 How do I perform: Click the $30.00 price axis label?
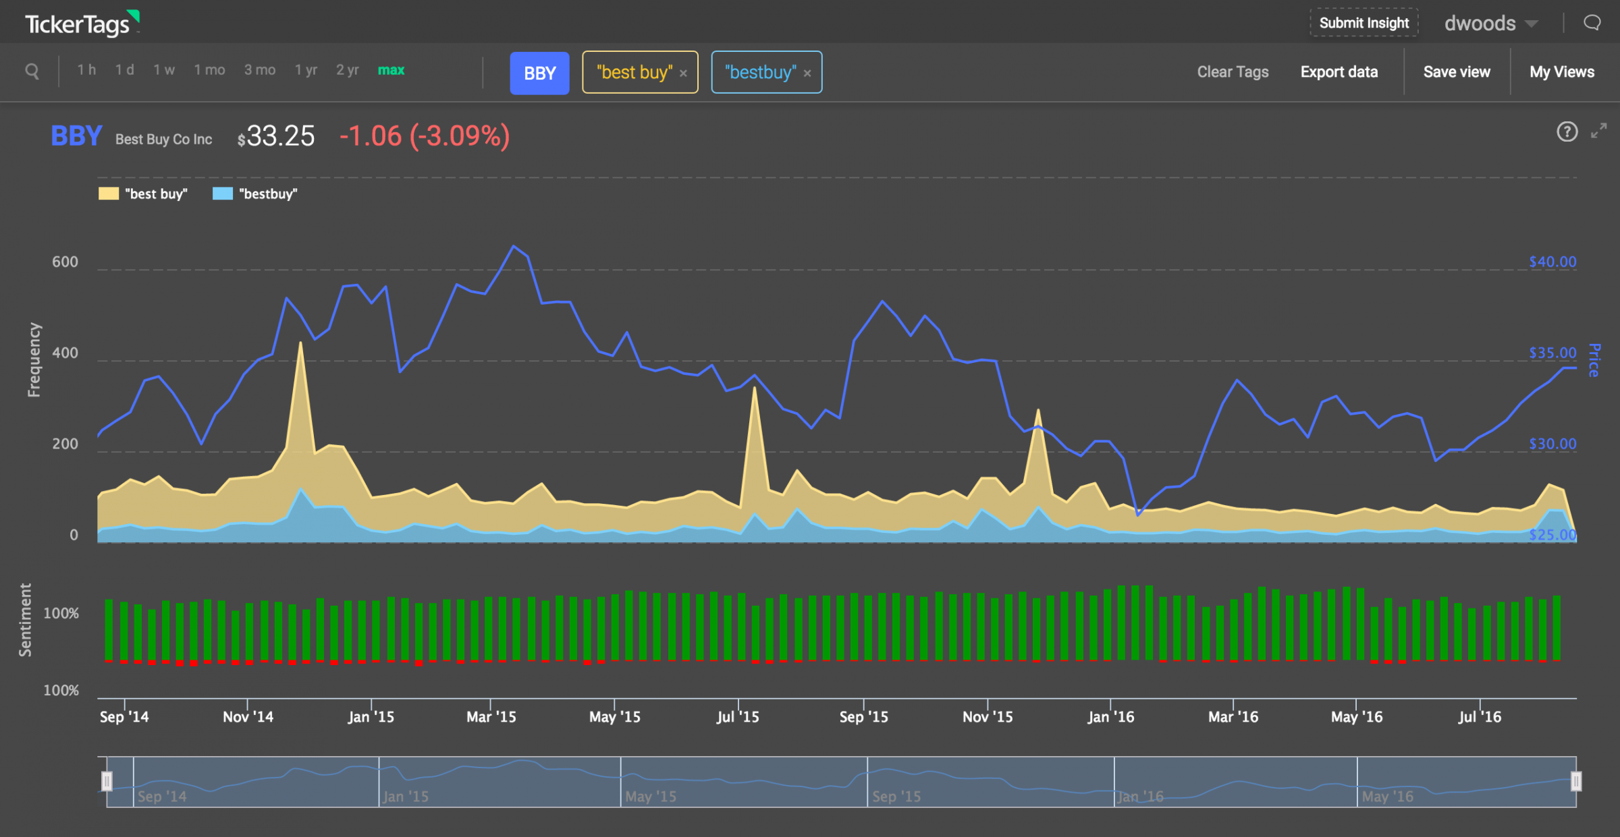[x=1552, y=444]
